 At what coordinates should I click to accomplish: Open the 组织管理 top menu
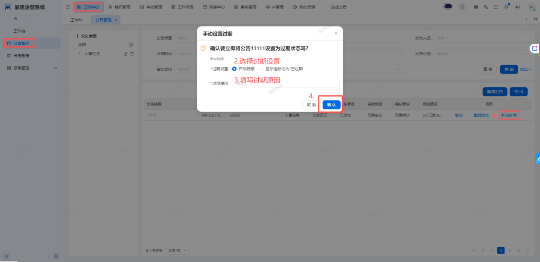(120, 7)
